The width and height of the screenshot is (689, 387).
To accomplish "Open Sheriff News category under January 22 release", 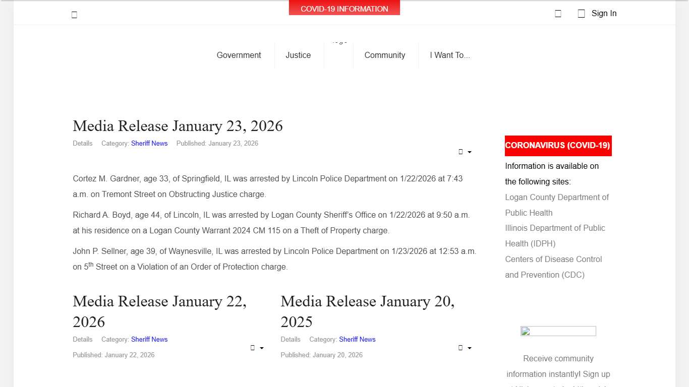I will [x=149, y=339].
